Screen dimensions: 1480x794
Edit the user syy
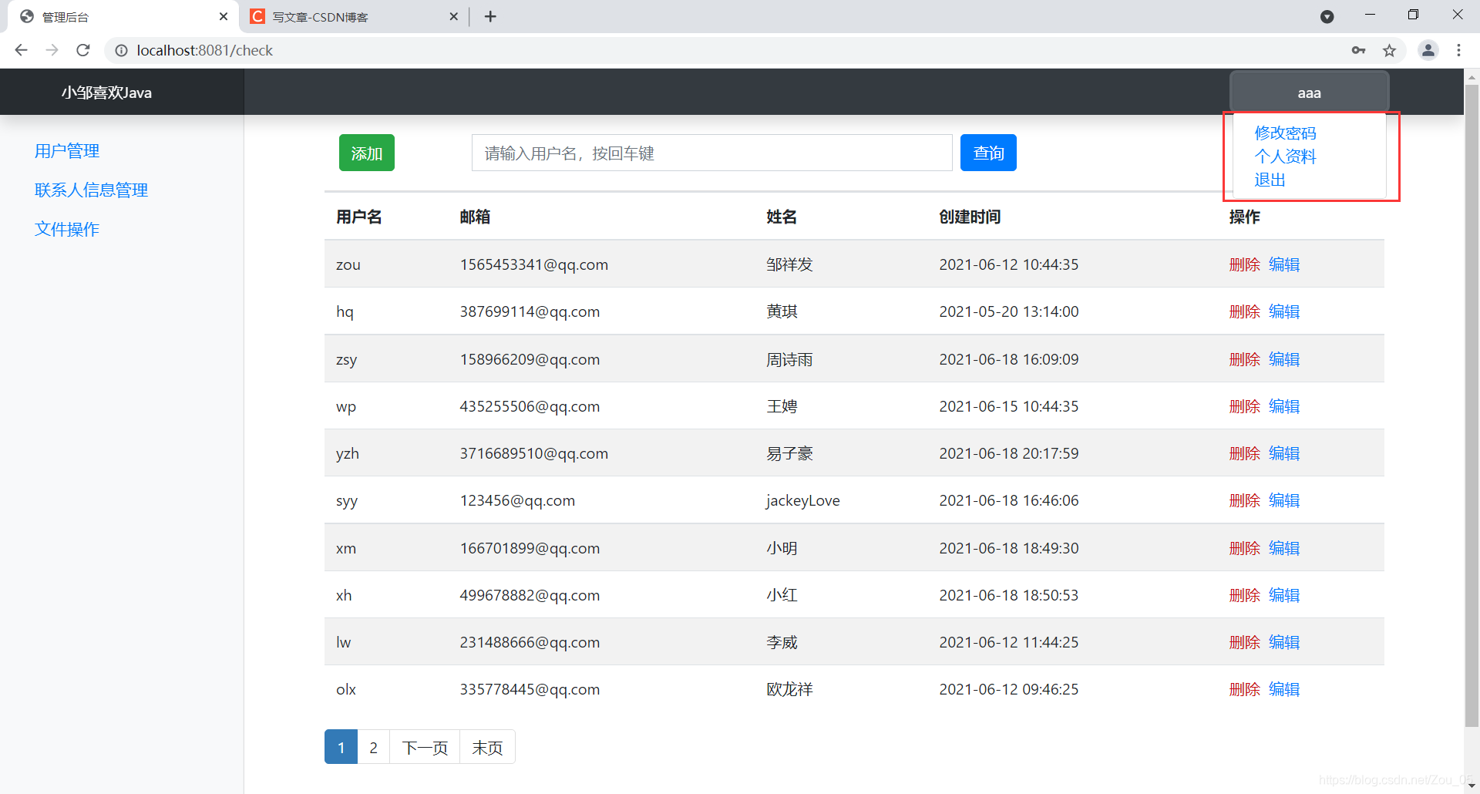click(1284, 500)
